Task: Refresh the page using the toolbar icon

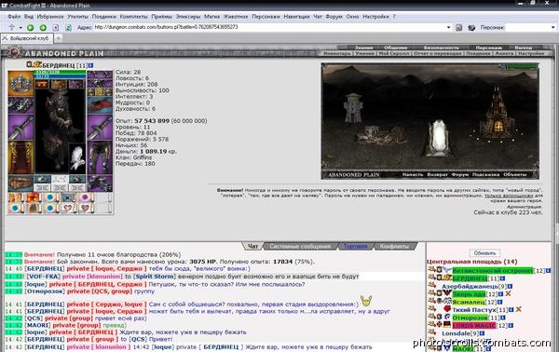Action: coord(68,27)
